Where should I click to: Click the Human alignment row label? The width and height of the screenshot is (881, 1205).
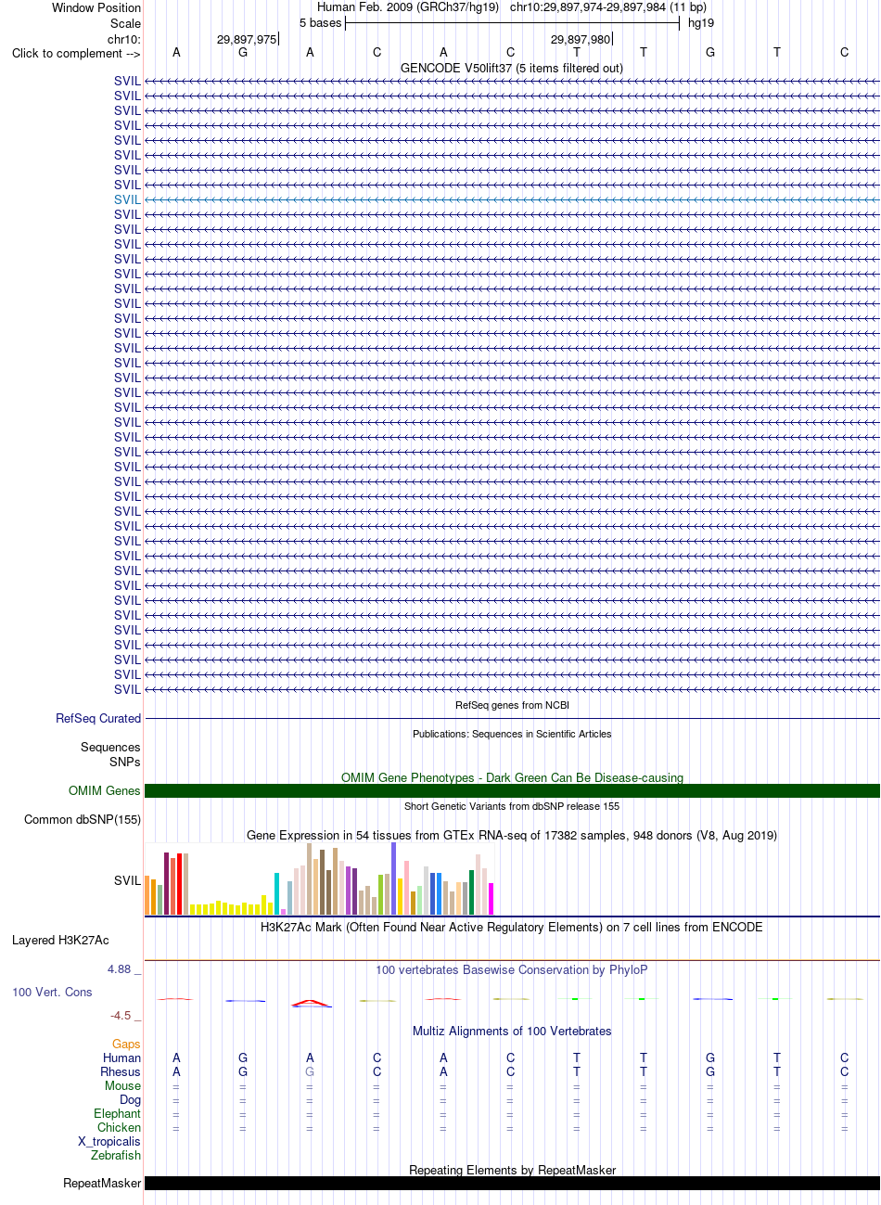pyautogui.click(x=121, y=1058)
